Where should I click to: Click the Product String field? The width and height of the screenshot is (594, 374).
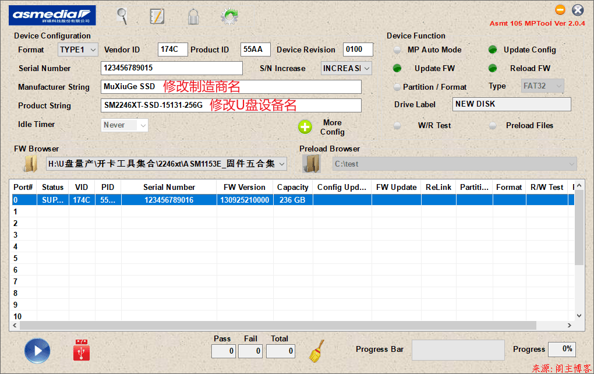click(x=231, y=105)
